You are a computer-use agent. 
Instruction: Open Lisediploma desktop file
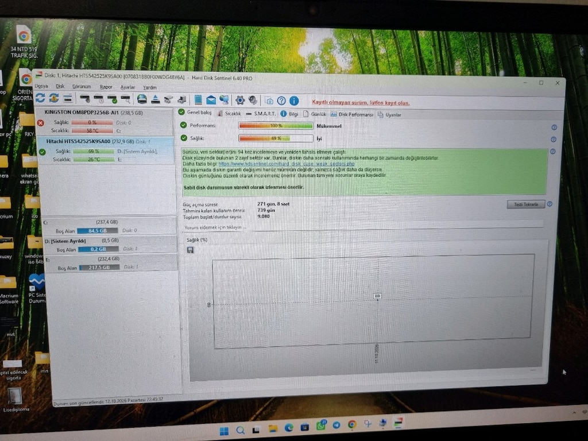click(16, 400)
